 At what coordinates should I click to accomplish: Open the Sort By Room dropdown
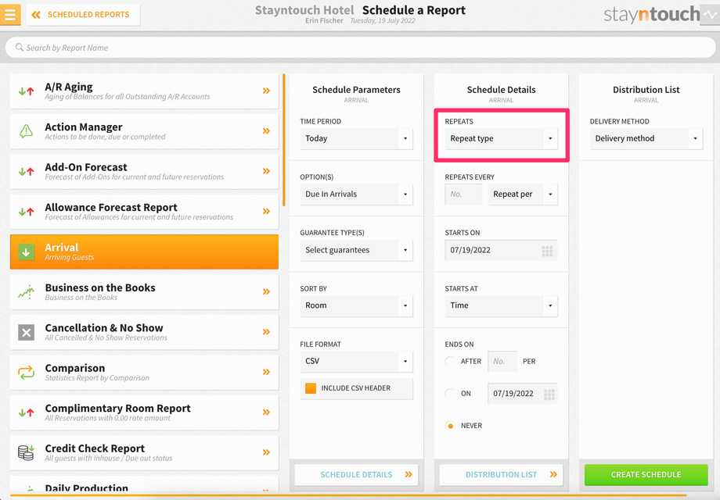coord(356,305)
